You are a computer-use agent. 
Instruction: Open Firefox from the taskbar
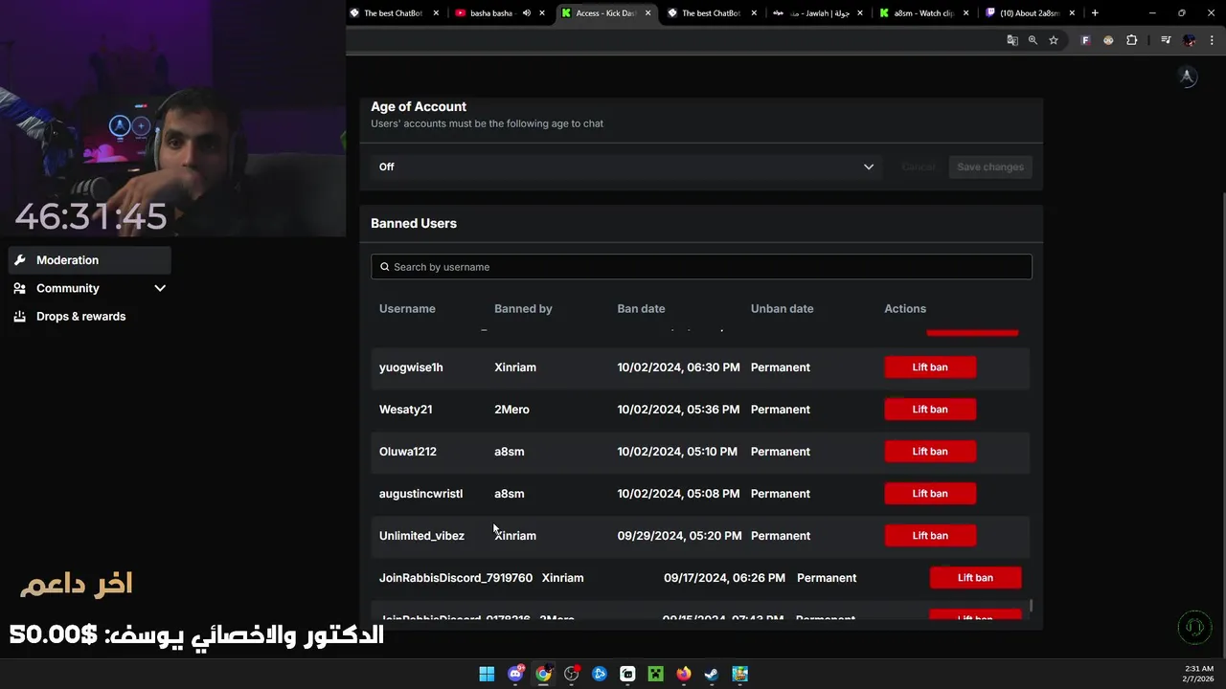684,674
